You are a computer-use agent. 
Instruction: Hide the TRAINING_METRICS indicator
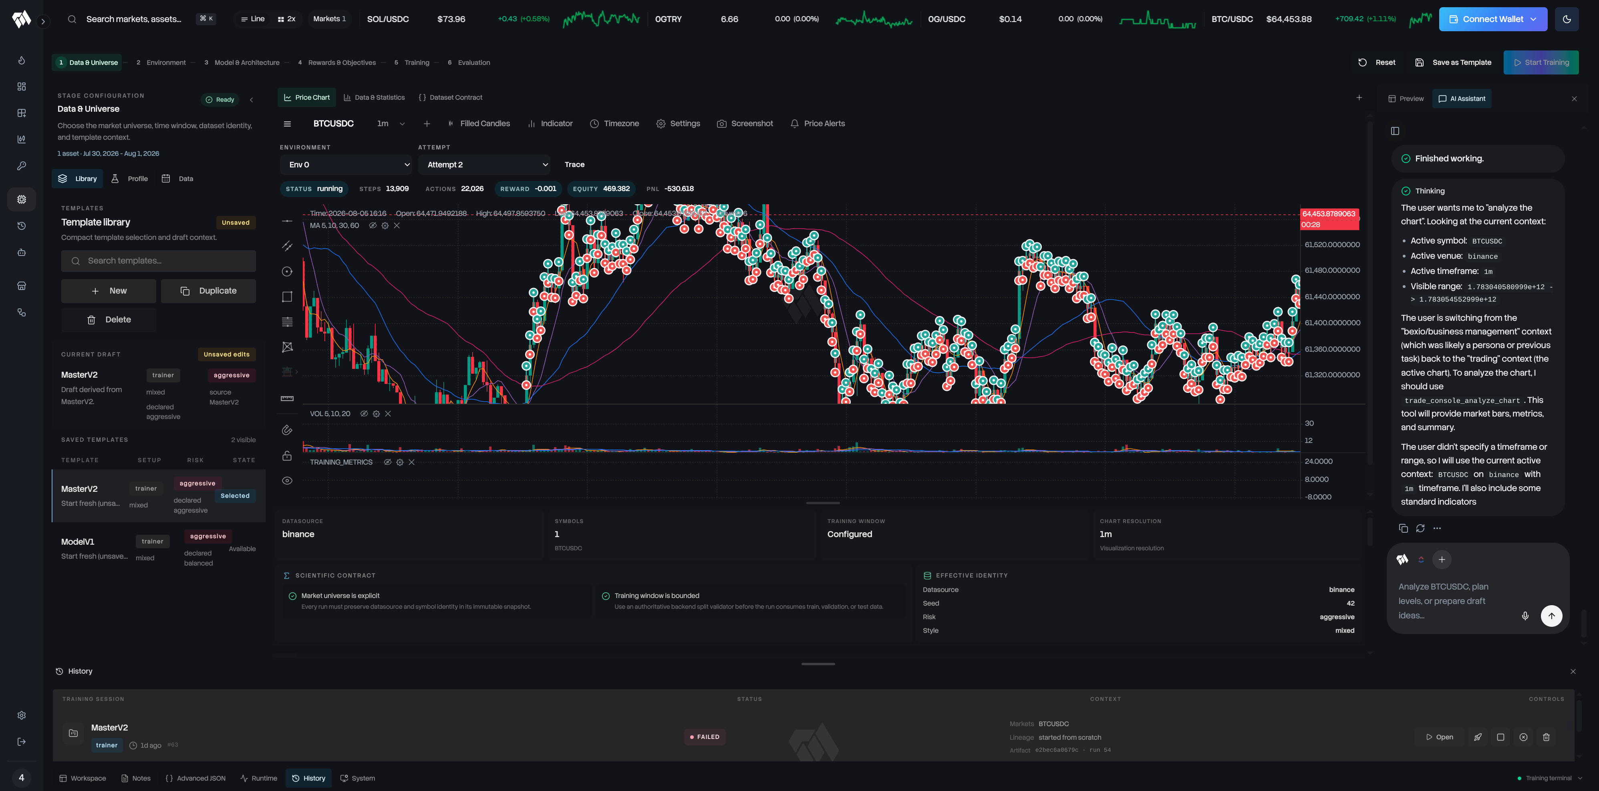click(387, 462)
